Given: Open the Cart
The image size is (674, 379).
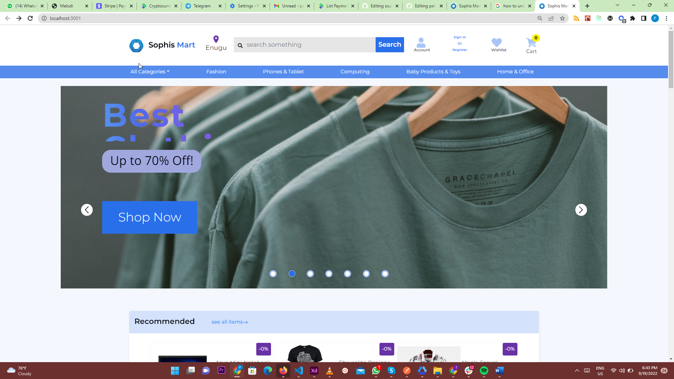Looking at the screenshot, I should point(531,45).
